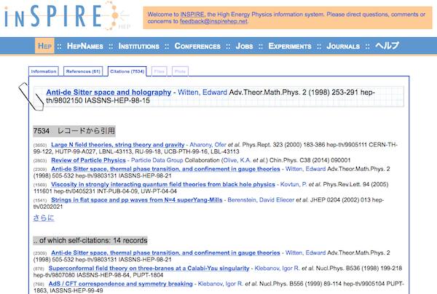Click author Aharony, Ofer
This screenshot has height=294, width=437.
tap(208, 145)
